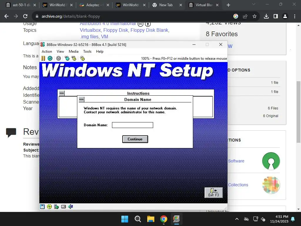Click the hard reset toolbar icon
The height and width of the screenshot is (226, 301).
[50, 58]
